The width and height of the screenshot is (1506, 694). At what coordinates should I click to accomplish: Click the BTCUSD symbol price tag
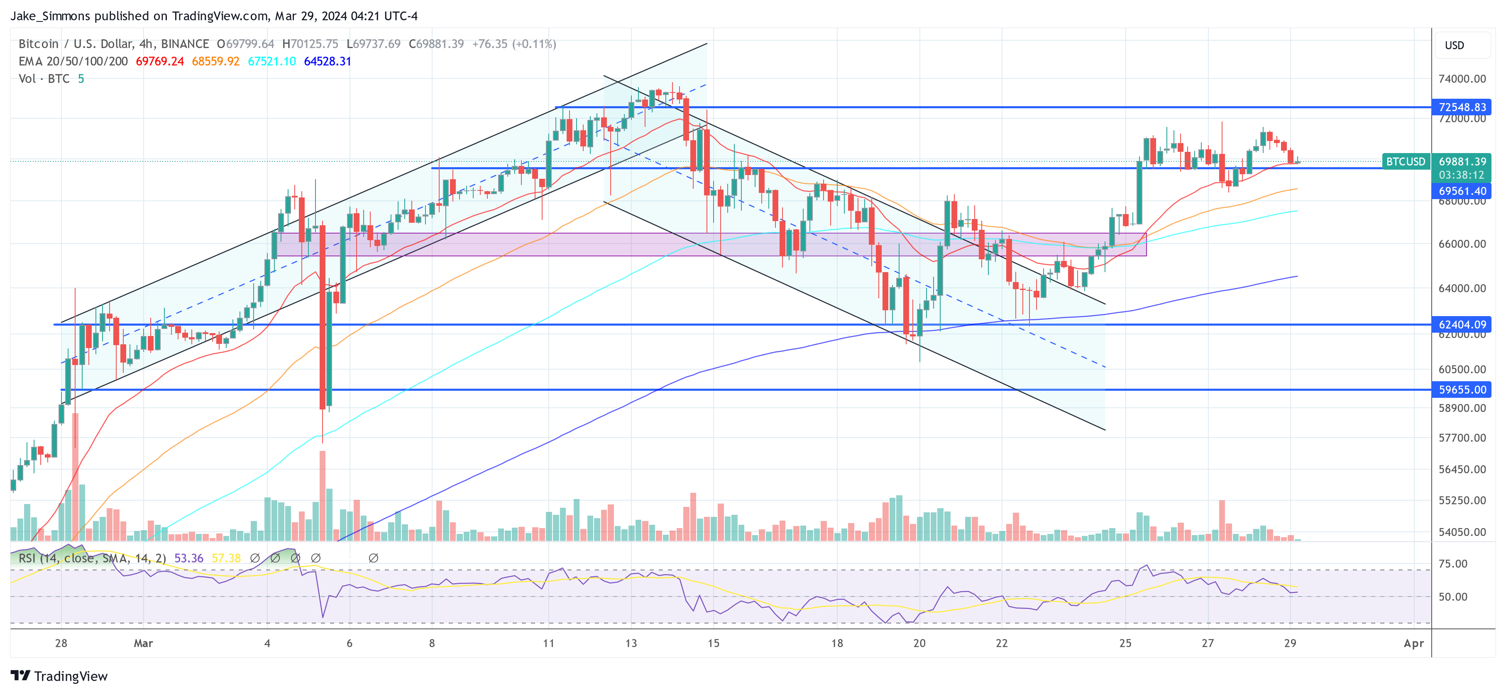(x=1406, y=161)
